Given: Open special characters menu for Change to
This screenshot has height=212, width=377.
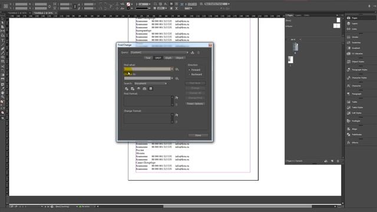Looking at the screenshot, I should coord(177,78).
